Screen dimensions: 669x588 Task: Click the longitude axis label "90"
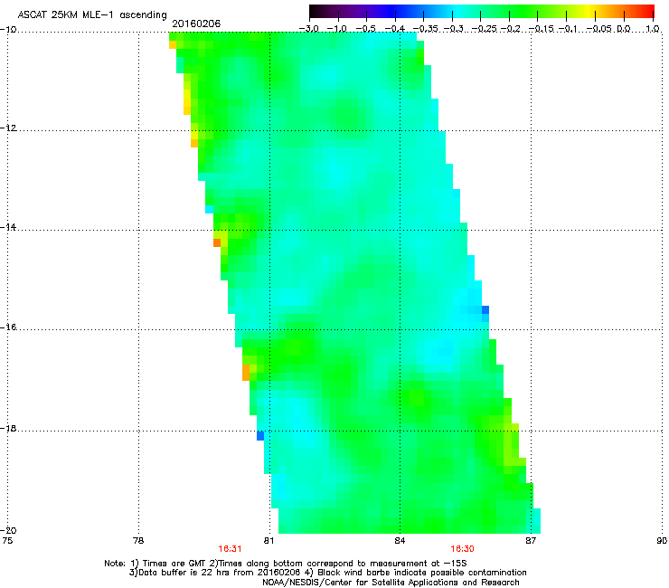point(662,540)
